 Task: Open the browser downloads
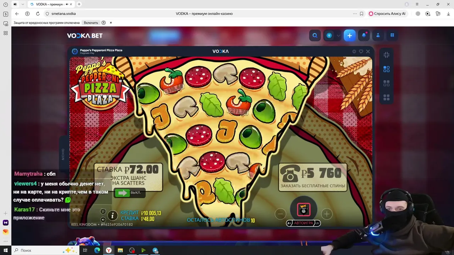tap(448, 13)
